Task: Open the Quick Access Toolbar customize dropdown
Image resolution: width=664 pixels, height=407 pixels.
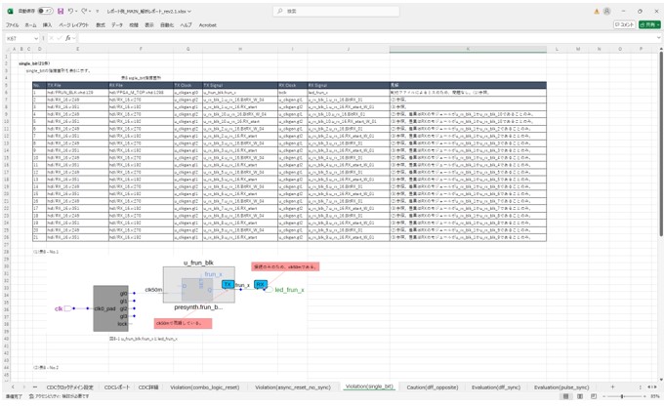Action: click(96, 11)
